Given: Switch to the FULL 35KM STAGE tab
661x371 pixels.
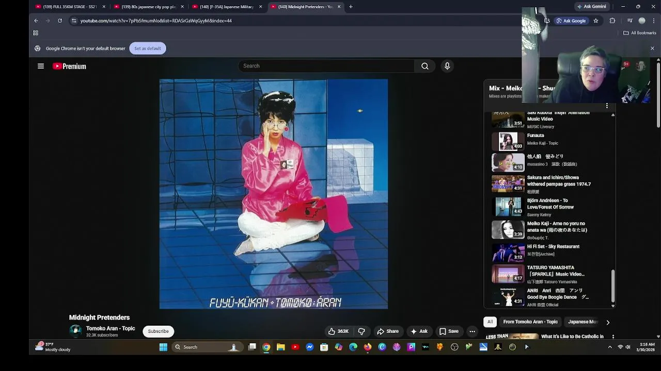Looking at the screenshot, I should [x=70, y=7].
